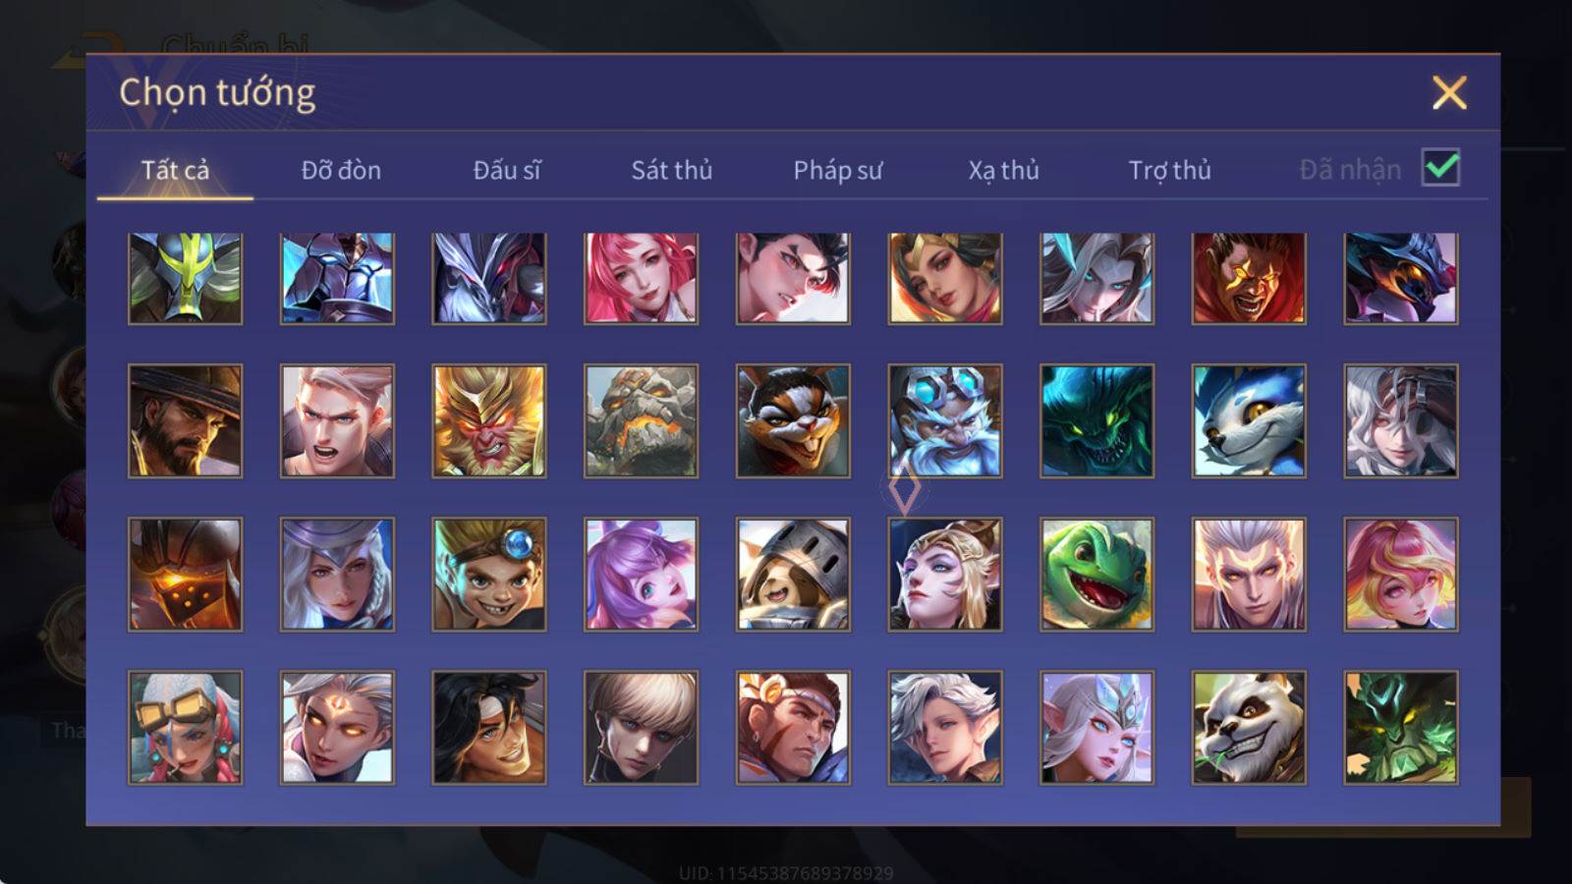Select the rock golem hero portrait
Screen dimensions: 1572x884
click(641, 421)
